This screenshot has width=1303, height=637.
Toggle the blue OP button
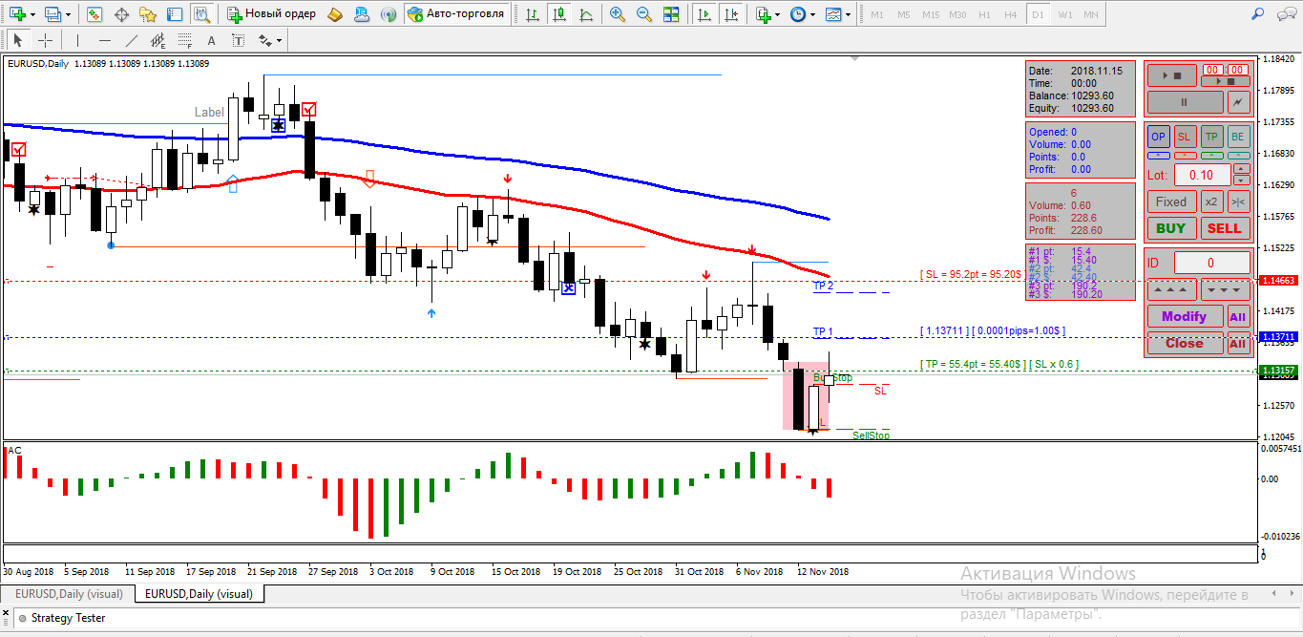[x=1158, y=137]
